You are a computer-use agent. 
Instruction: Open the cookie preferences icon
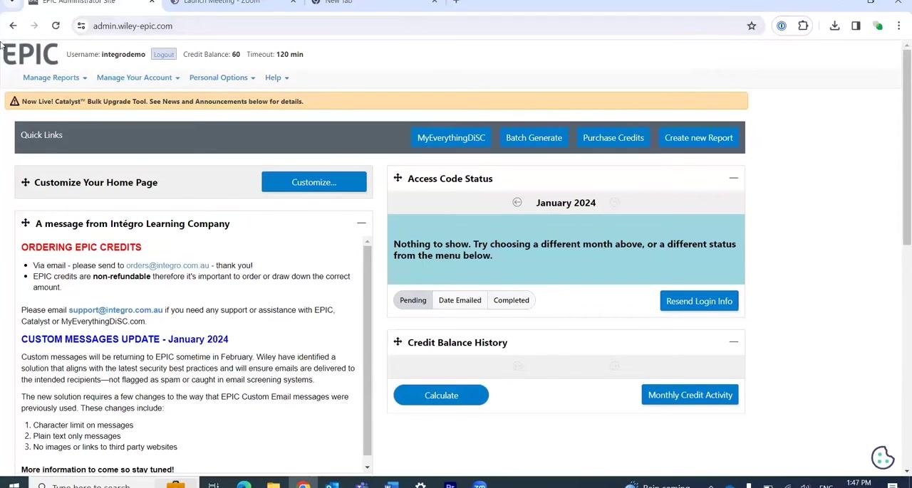point(883,457)
